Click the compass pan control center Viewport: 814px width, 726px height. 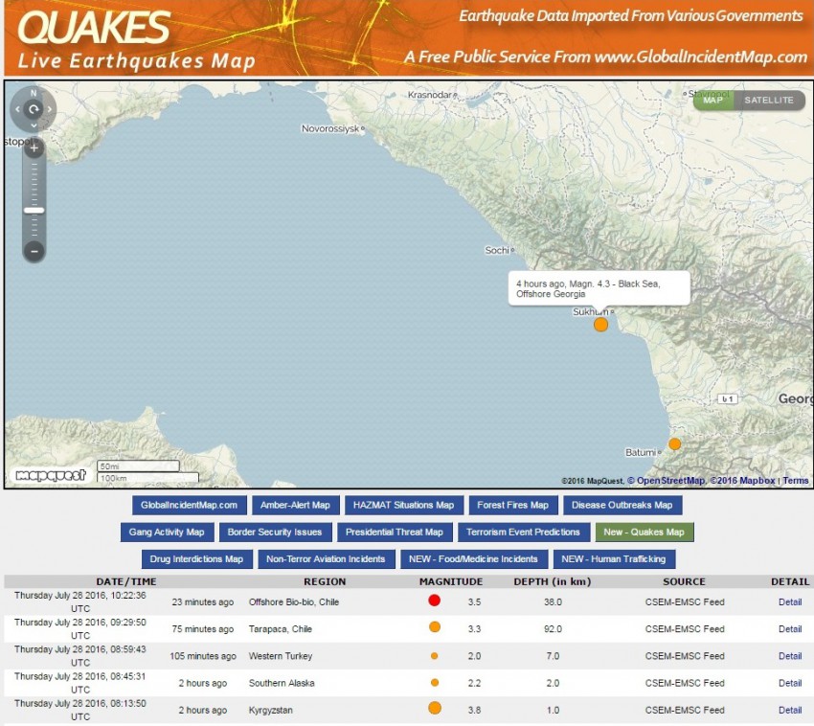(34, 110)
